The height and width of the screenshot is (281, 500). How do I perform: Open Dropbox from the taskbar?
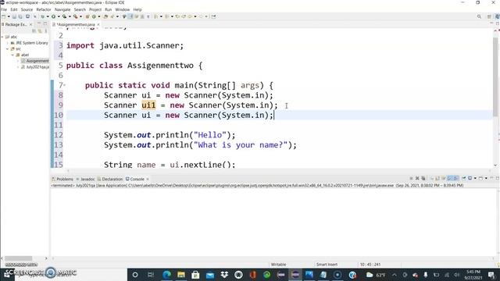(224, 274)
